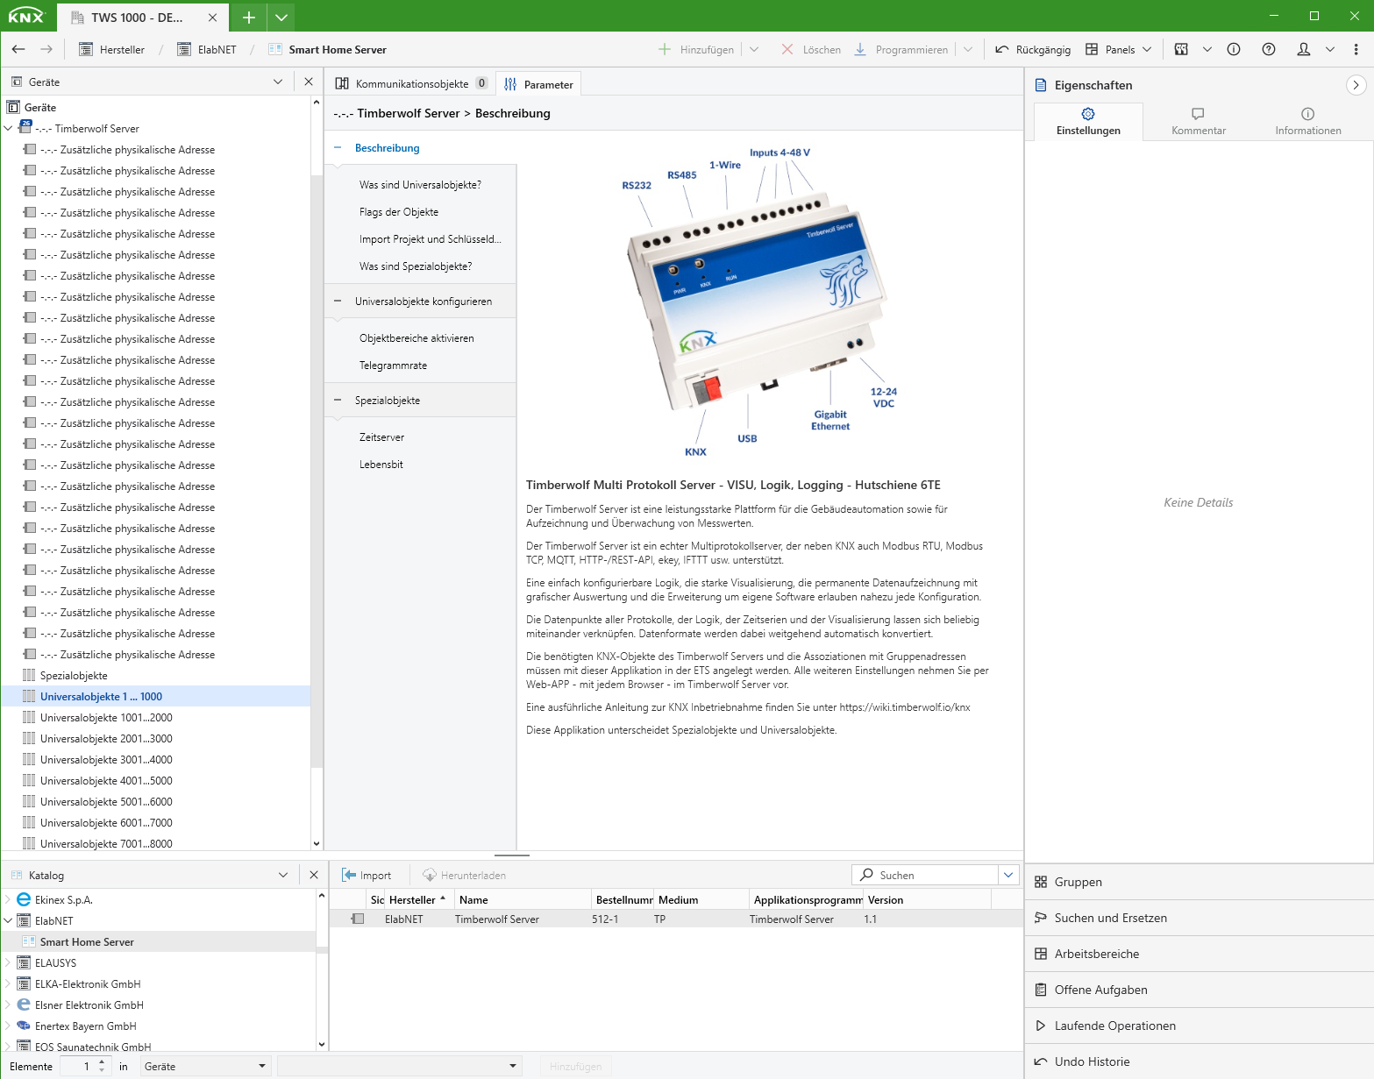Collapse the Eigenschaften panel with chevron
Image resolution: width=1374 pixels, height=1079 pixels.
click(x=1356, y=85)
